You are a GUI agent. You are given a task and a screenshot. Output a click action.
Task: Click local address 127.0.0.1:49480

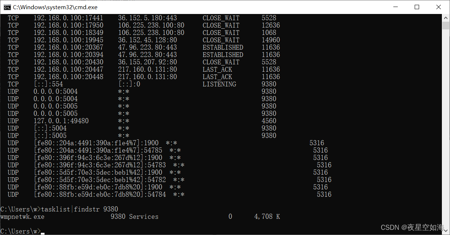tap(61, 121)
